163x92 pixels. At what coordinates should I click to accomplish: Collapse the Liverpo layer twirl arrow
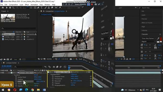coord(10,73)
